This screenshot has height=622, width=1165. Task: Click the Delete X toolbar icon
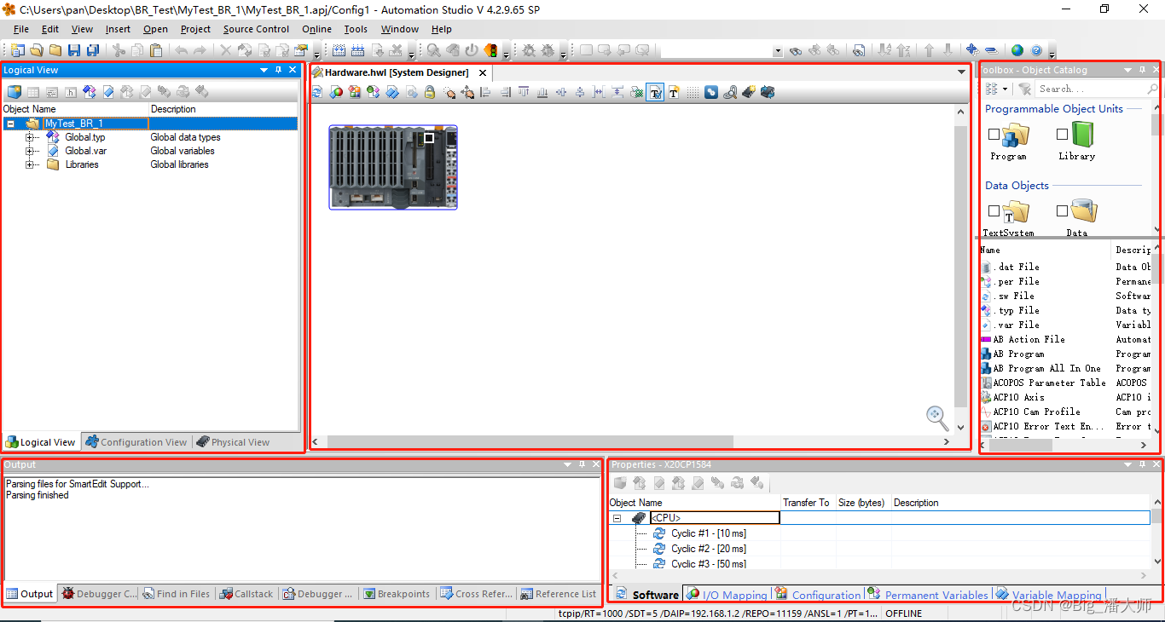(x=225, y=50)
